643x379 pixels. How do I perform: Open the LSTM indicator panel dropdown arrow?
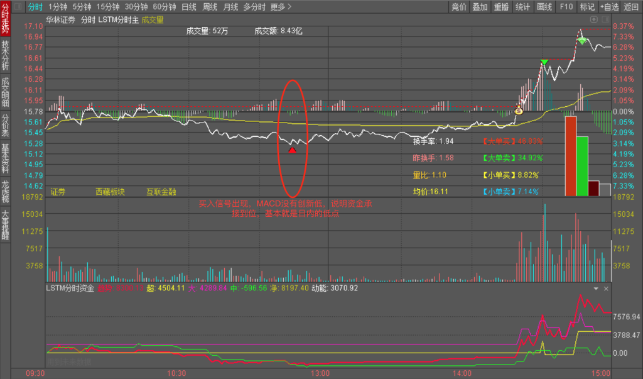596,288
